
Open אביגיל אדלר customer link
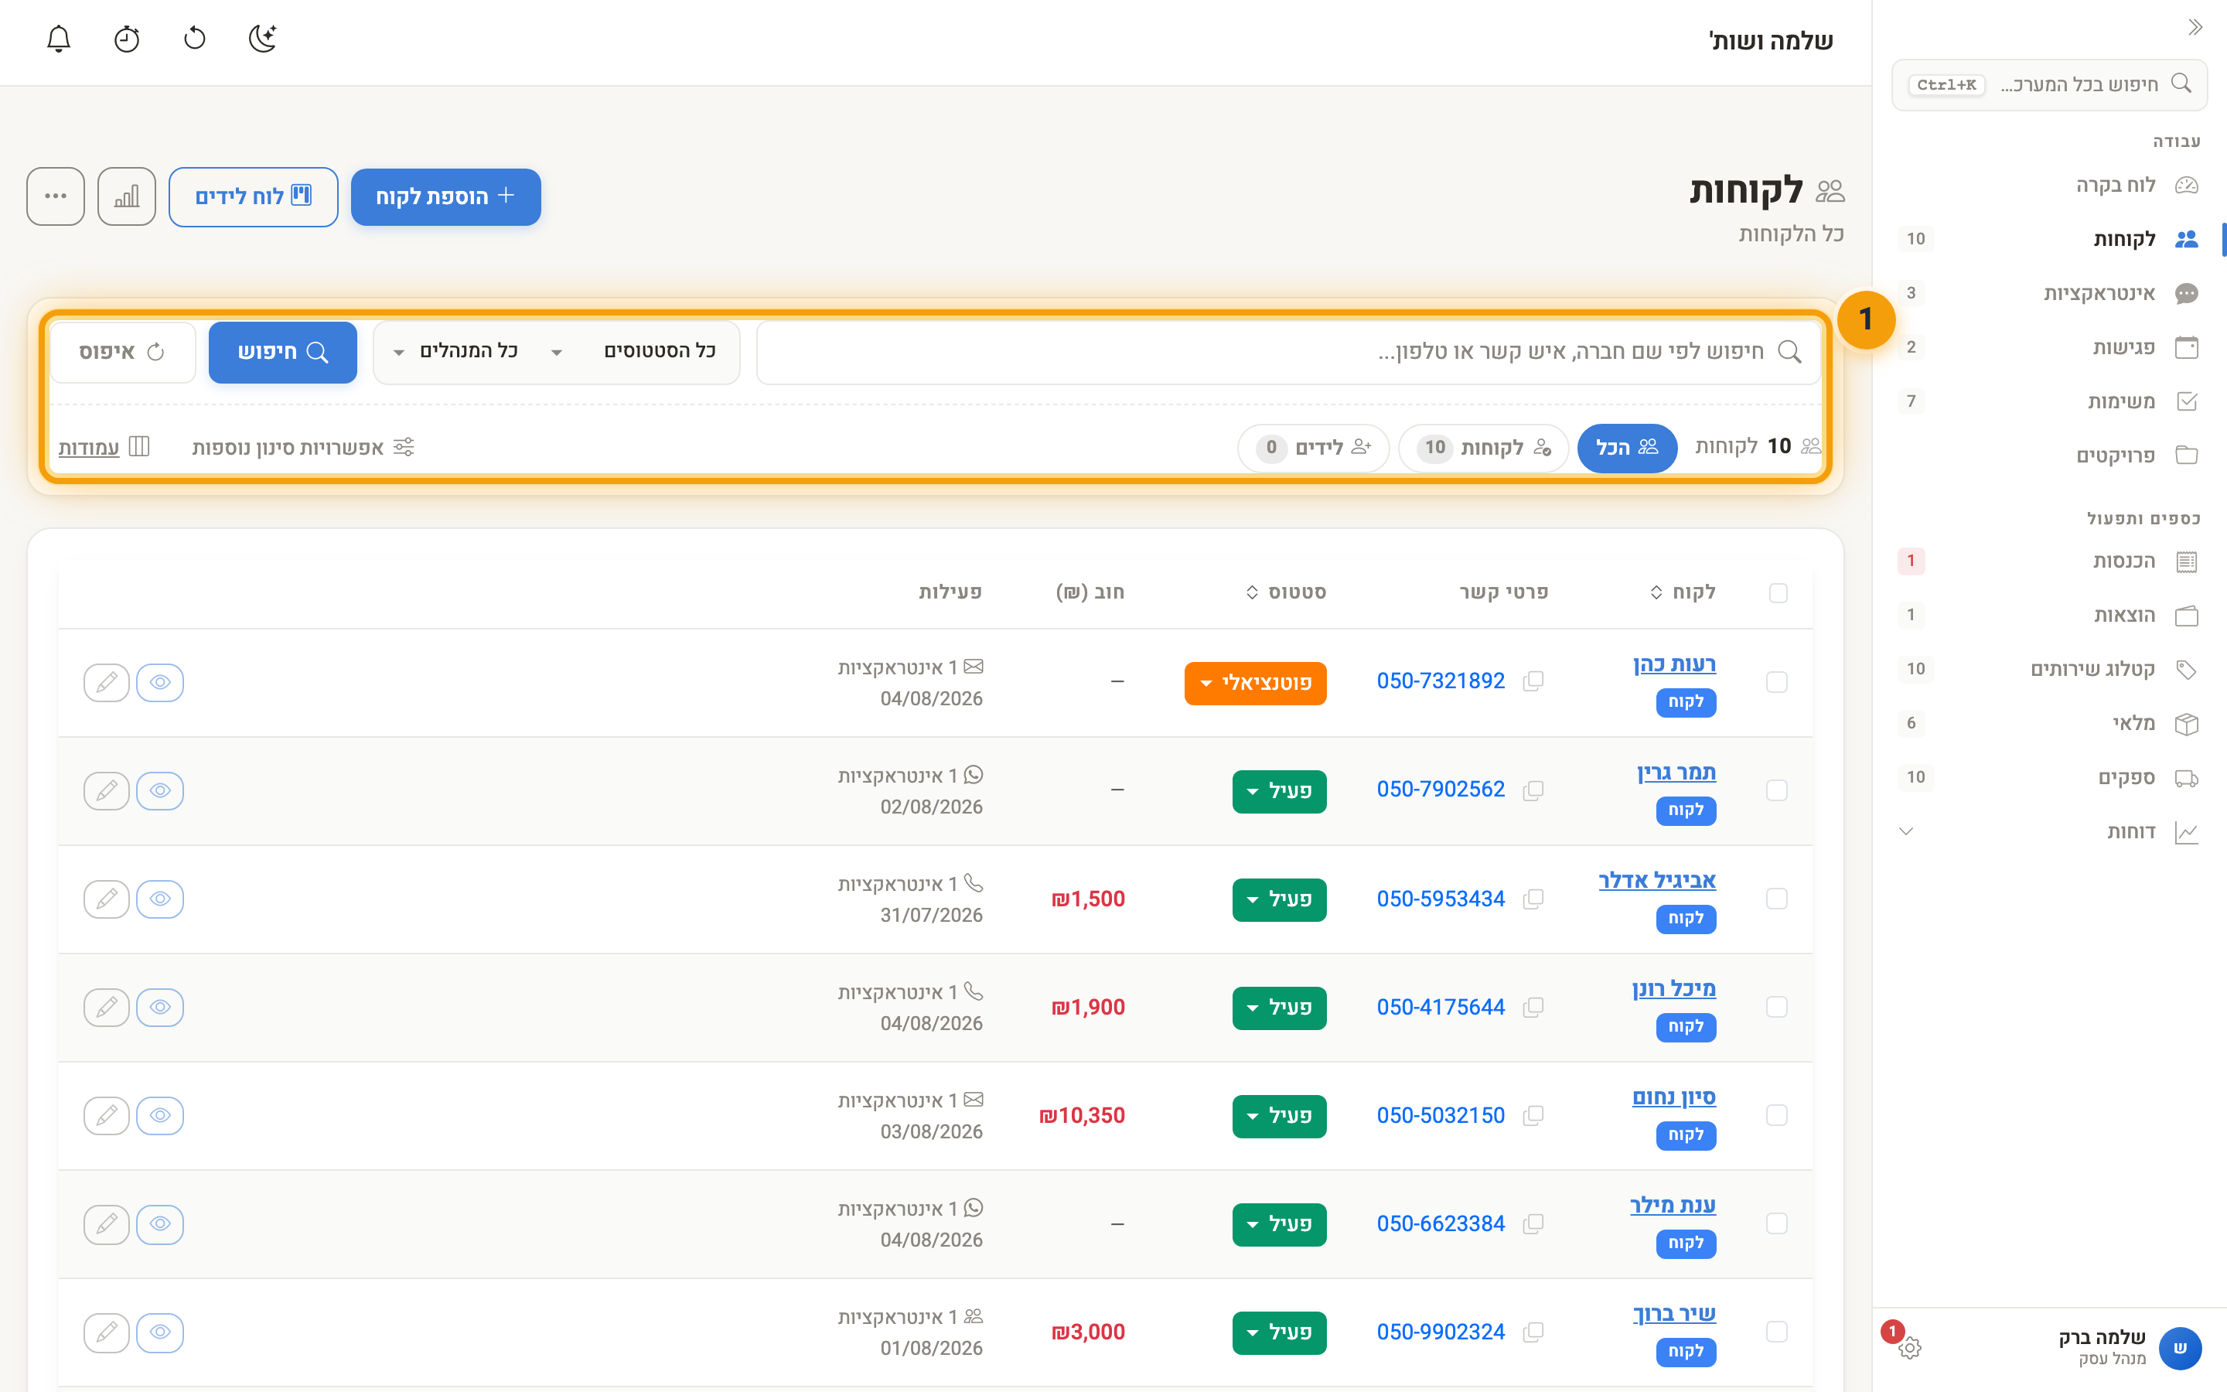click(1657, 880)
